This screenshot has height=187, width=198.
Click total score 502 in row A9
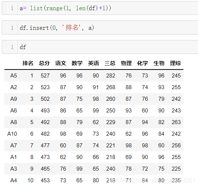[x=45, y=99]
